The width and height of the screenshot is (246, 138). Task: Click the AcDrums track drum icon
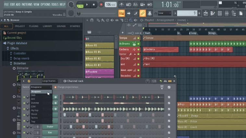point(134,44)
